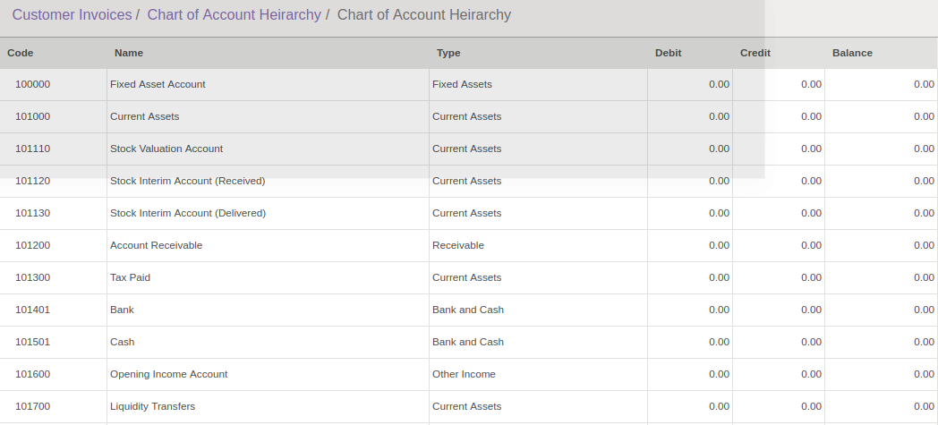
Task: Click the Code column header
Action: [21, 53]
